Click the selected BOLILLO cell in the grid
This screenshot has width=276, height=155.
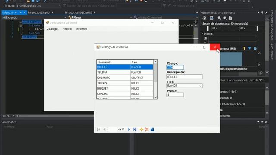pyautogui.click(x=113, y=67)
